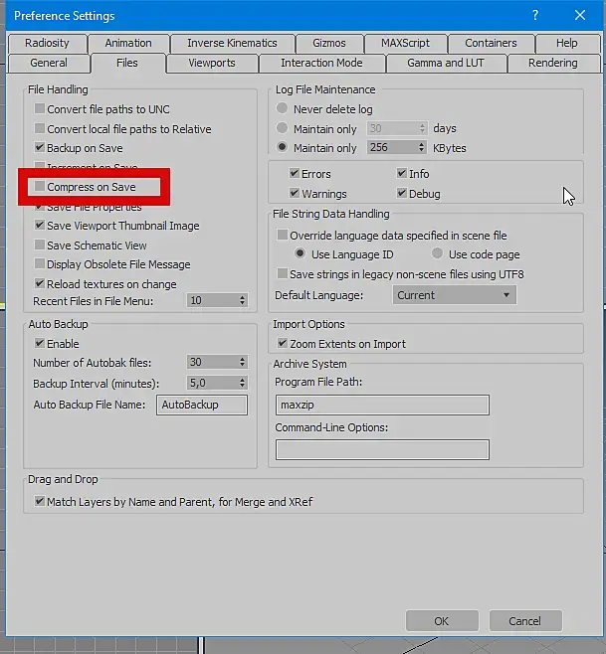Screen dimensions: 606x654
Task: Check Save strings in legacy files using UTF8
Action: pos(283,273)
